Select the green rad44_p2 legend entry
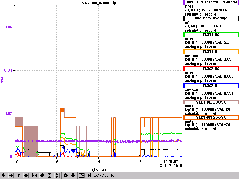239x179 pixels. tap(211, 35)
